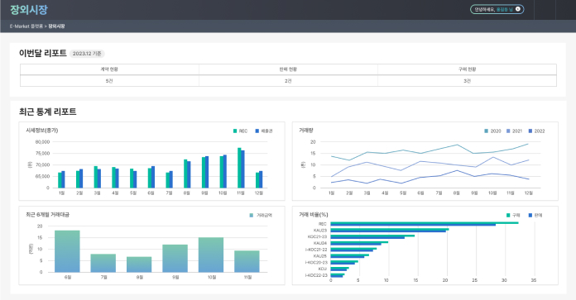Click the I-KOC22-23 row label
Screen dimensions: 576x300
(x=316, y=275)
